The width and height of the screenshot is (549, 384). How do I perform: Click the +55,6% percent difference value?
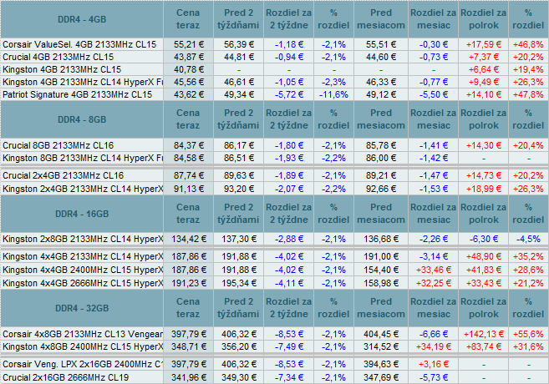point(528,335)
